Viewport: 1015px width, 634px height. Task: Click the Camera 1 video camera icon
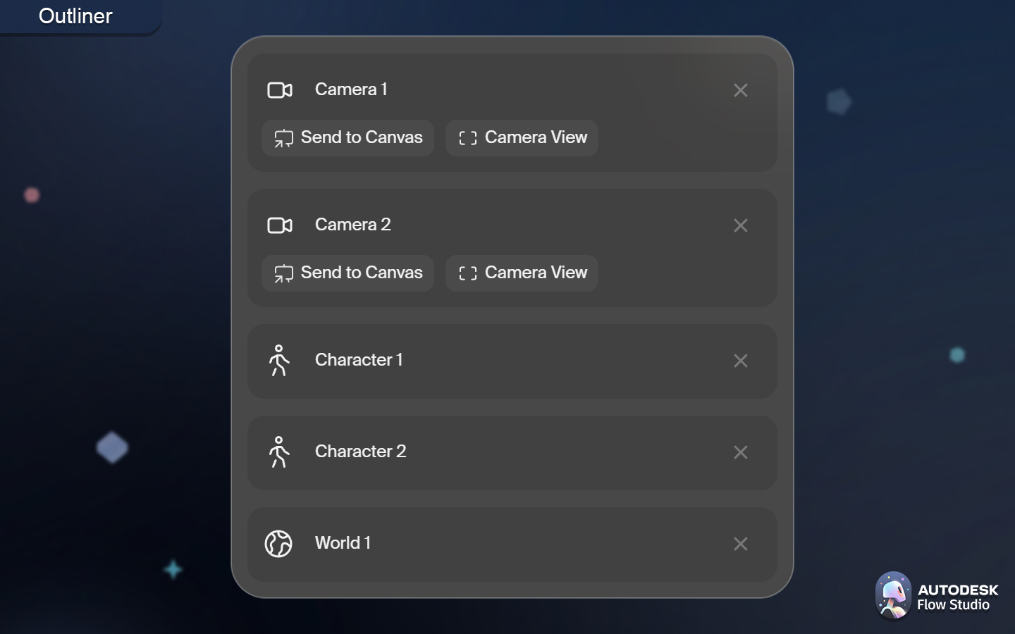point(280,90)
